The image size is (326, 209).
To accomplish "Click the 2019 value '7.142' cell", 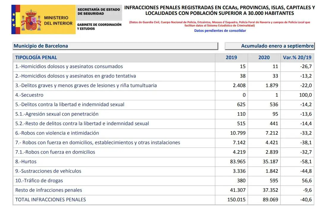I will tap(231, 143).
